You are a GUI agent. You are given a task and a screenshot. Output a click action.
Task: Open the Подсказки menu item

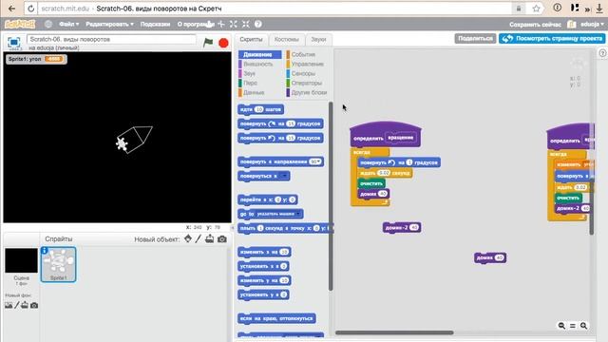coord(155,24)
